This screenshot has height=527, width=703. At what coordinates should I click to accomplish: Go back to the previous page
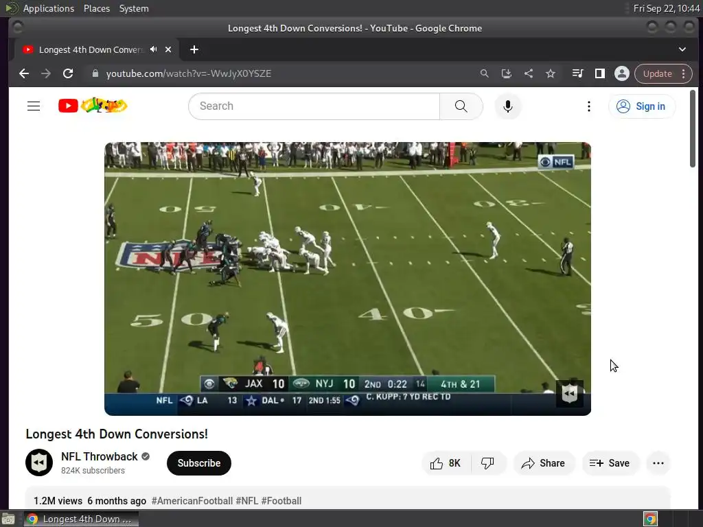(24, 73)
